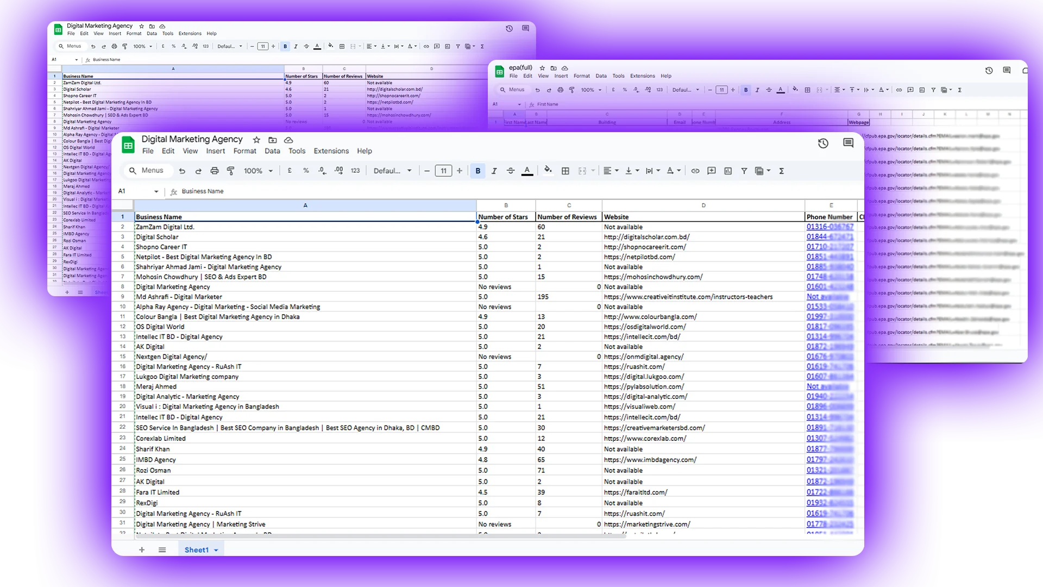Click the Undo icon in main toolbar
1043x587 pixels.
[182, 171]
